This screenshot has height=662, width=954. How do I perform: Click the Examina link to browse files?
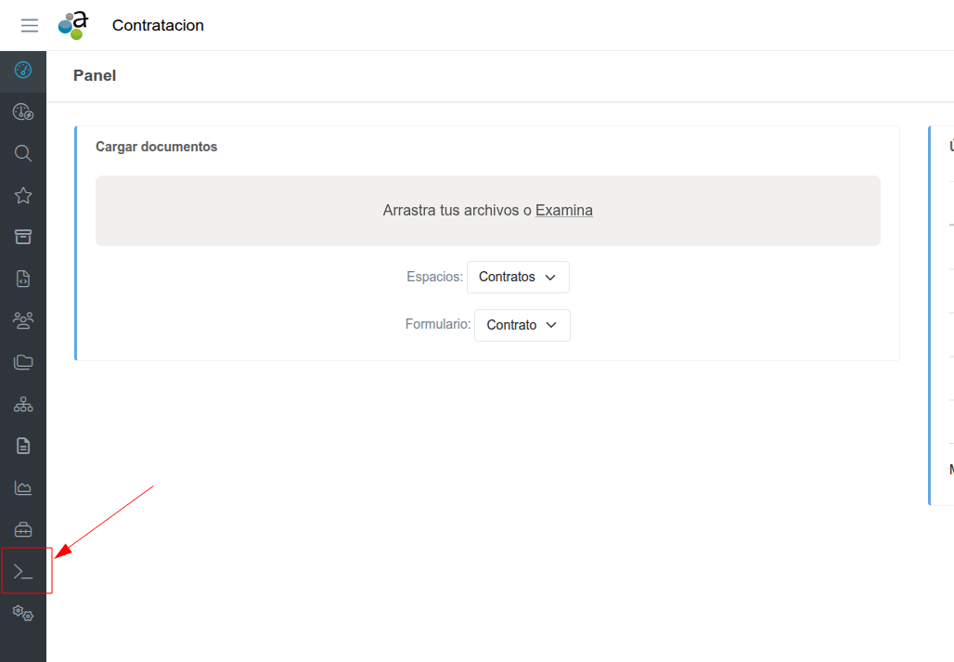pos(564,211)
